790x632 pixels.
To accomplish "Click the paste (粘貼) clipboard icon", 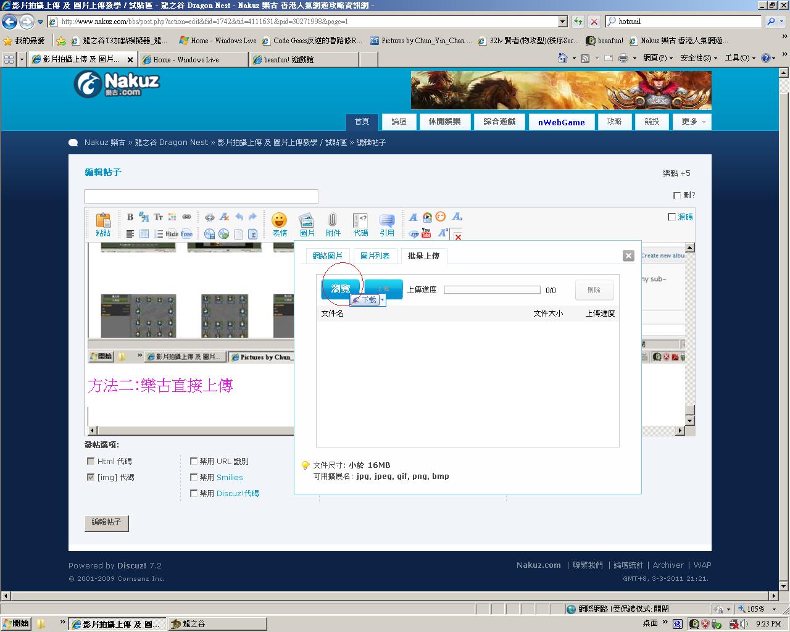I will [103, 224].
